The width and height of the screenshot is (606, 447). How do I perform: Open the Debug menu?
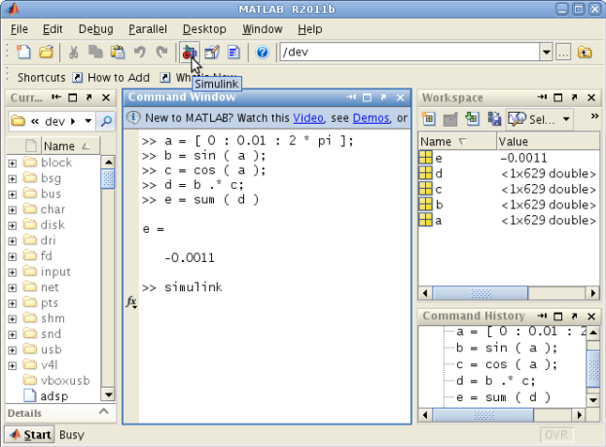[x=96, y=29]
